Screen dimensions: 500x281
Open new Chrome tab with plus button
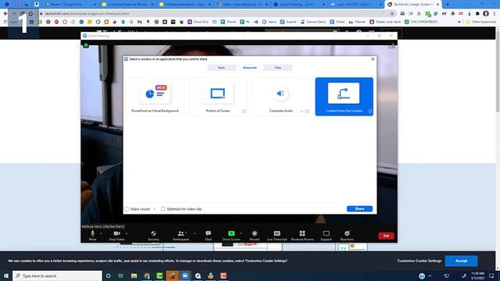click(x=448, y=5)
